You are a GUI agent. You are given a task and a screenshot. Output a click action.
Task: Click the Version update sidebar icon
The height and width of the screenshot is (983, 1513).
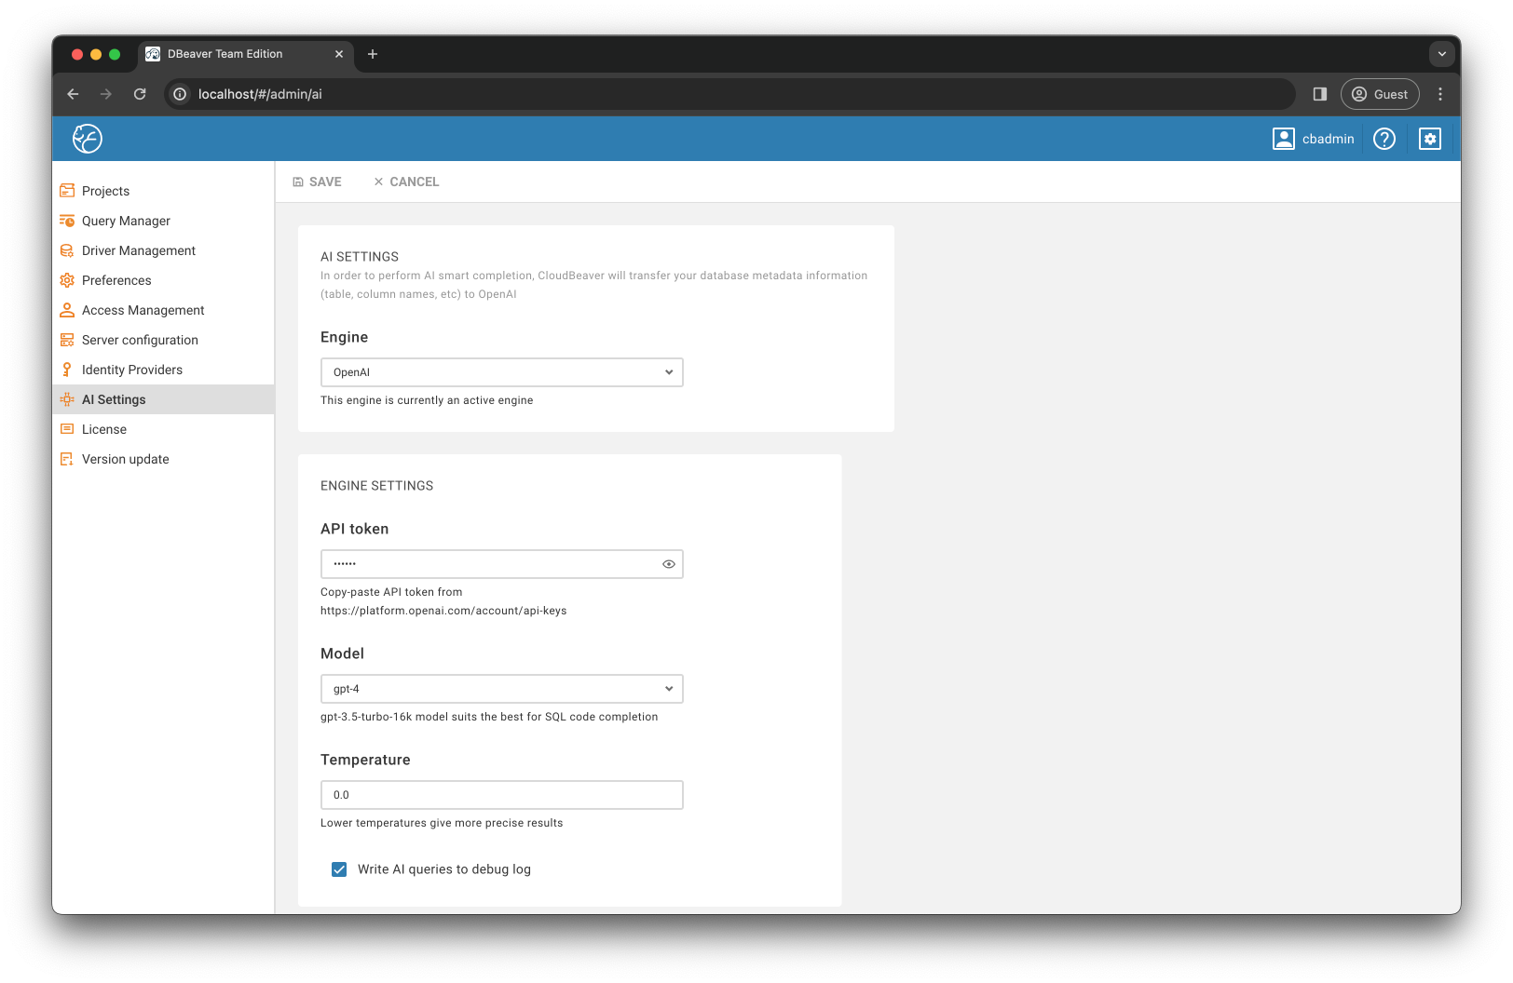click(67, 459)
